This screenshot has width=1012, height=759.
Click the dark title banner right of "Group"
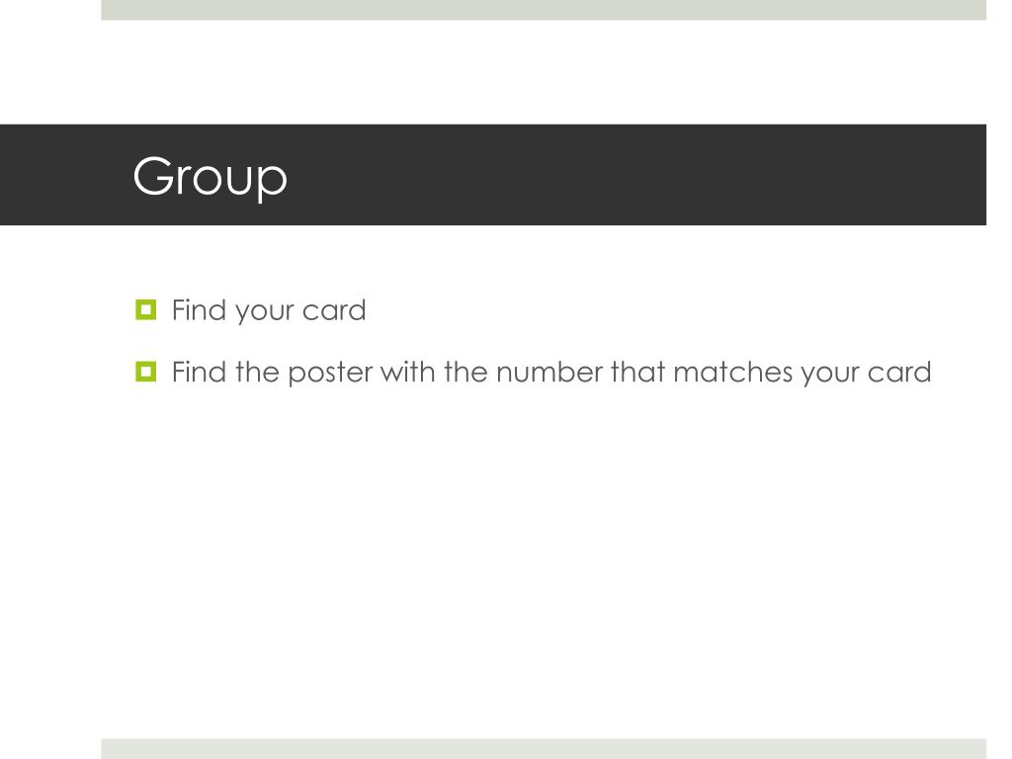pyautogui.click(x=632, y=175)
